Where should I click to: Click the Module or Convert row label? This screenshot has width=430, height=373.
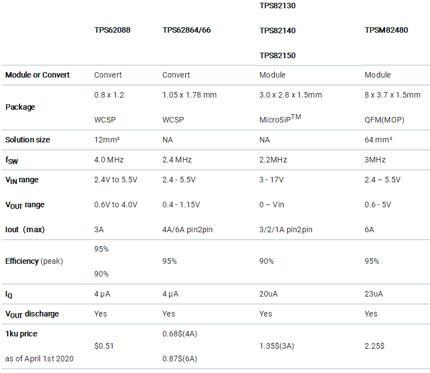coord(38,75)
